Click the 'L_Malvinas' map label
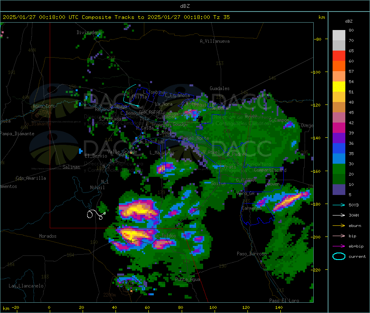Screen dimensions: 370x313 point(162,153)
